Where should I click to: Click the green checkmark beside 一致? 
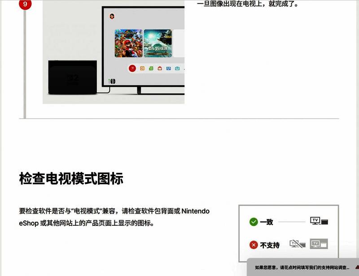tap(253, 221)
